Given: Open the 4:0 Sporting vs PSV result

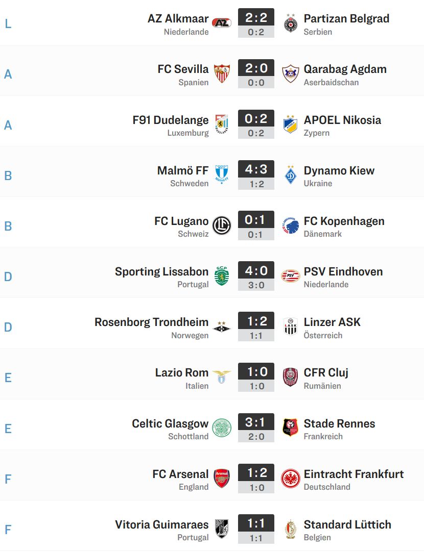Looking at the screenshot, I should [x=256, y=271].
